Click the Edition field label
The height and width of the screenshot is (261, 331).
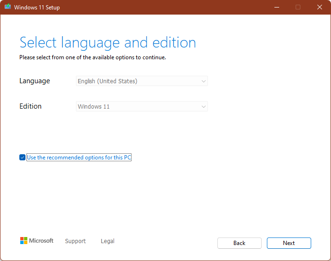(31, 106)
